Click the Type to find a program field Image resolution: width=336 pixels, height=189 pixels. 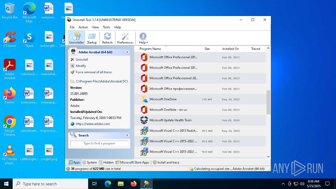pyautogui.click(x=99, y=143)
